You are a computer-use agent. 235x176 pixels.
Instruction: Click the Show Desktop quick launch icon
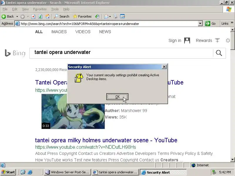(x=23, y=172)
